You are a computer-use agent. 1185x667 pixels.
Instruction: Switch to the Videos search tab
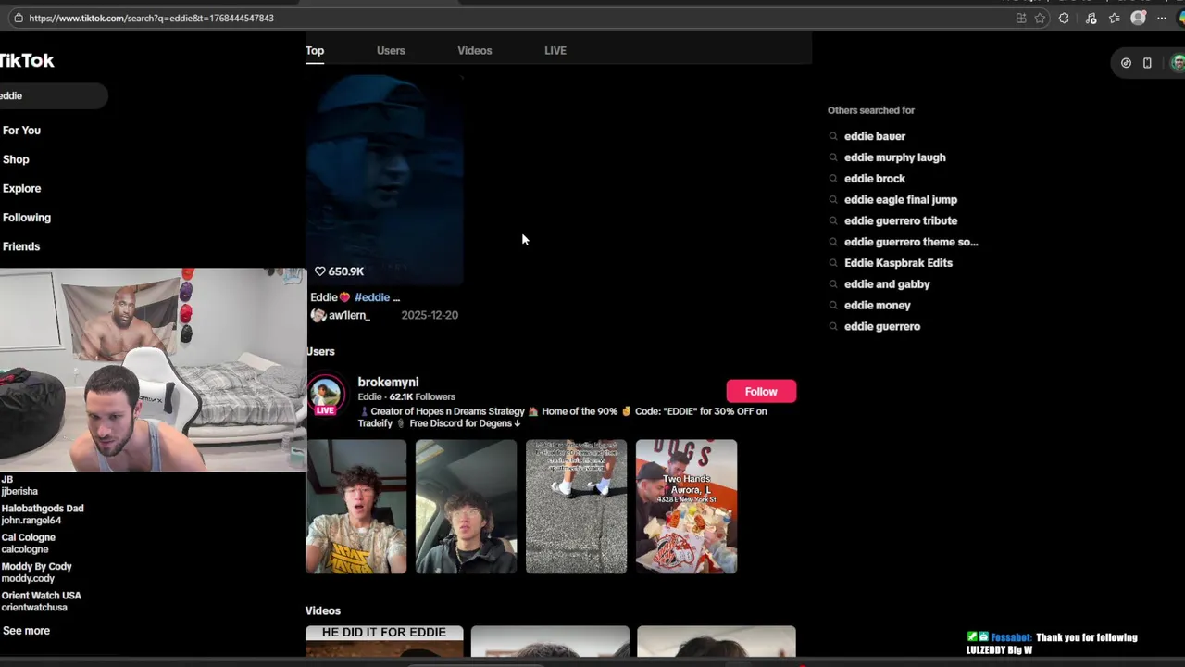click(474, 51)
